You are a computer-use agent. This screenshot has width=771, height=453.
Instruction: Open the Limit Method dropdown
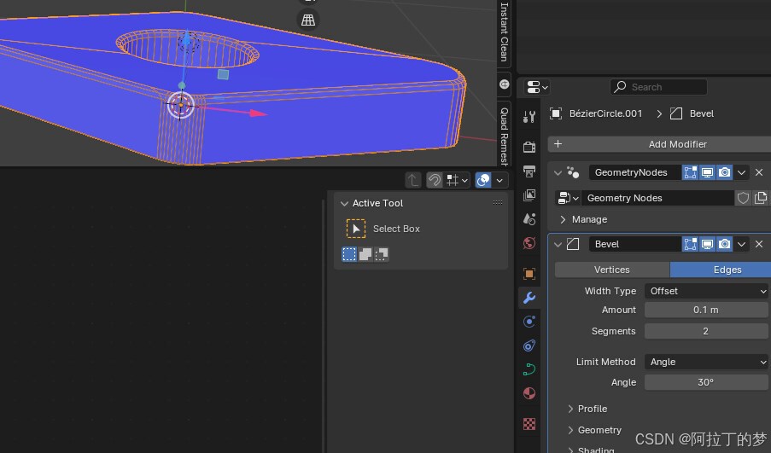click(x=706, y=362)
